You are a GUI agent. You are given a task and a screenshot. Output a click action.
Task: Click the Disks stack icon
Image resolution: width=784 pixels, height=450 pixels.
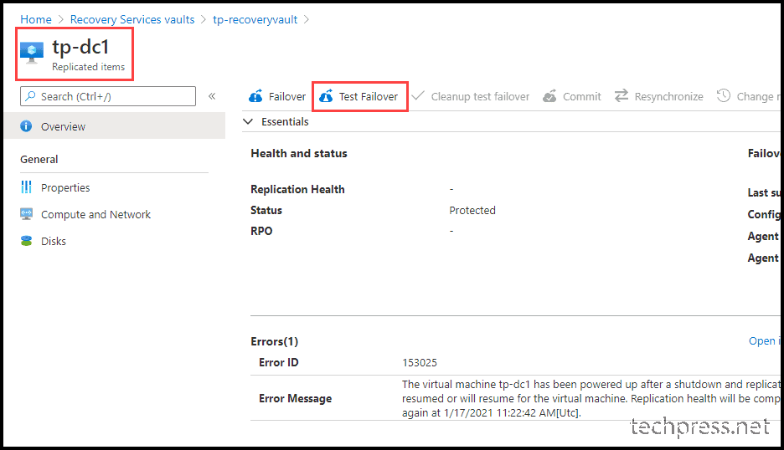point(26,241)
